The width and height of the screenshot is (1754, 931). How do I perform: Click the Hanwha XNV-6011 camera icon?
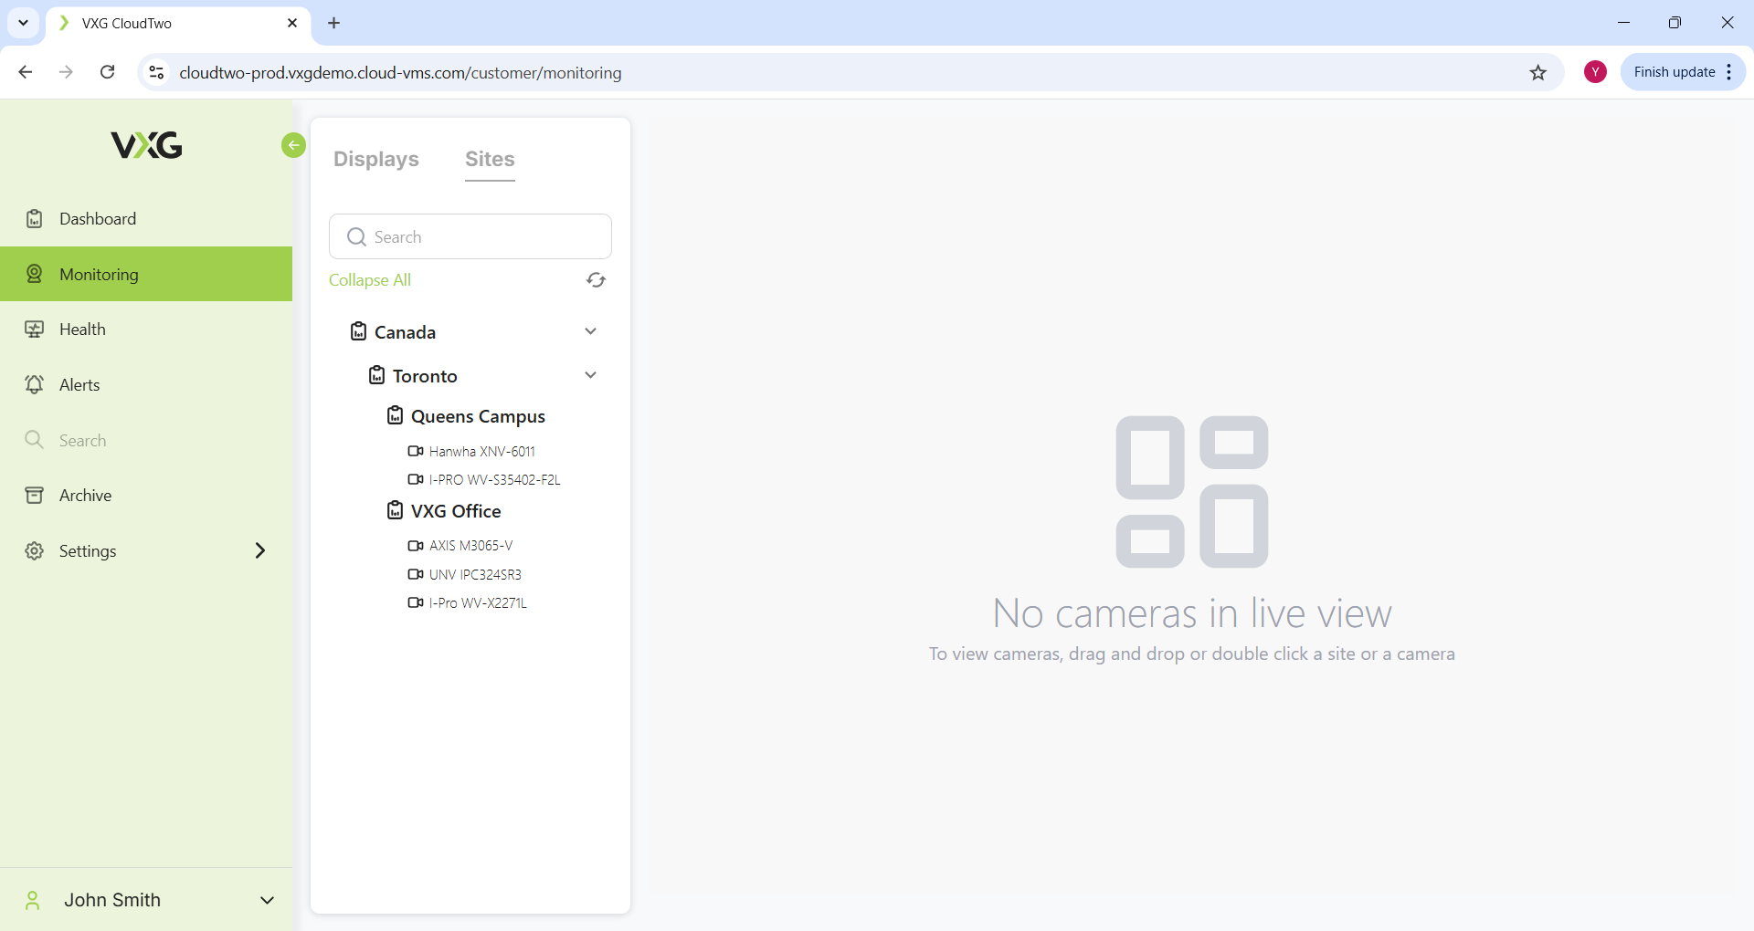point(416,451)
